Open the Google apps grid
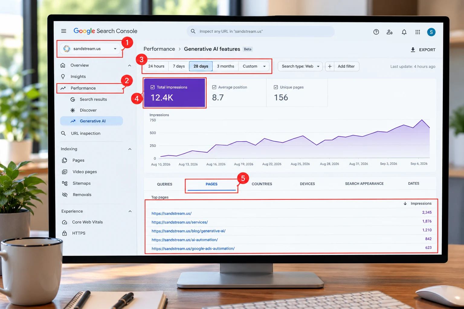Screen dimensions: 464x309 click(x=417, y=32)
